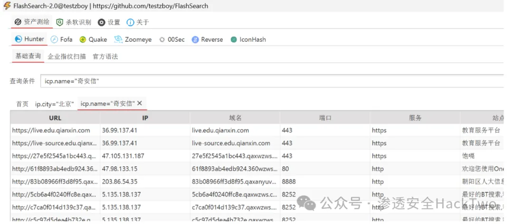Screen dimensions: 513x224
Task: Open the ip.city="北京" result tab
Action: pyautogui.click(x=55, y=104)
